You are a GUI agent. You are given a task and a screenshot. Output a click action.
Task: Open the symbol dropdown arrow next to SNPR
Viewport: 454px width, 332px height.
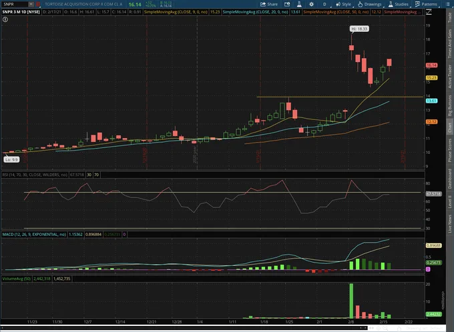click(x=31, y=5)
